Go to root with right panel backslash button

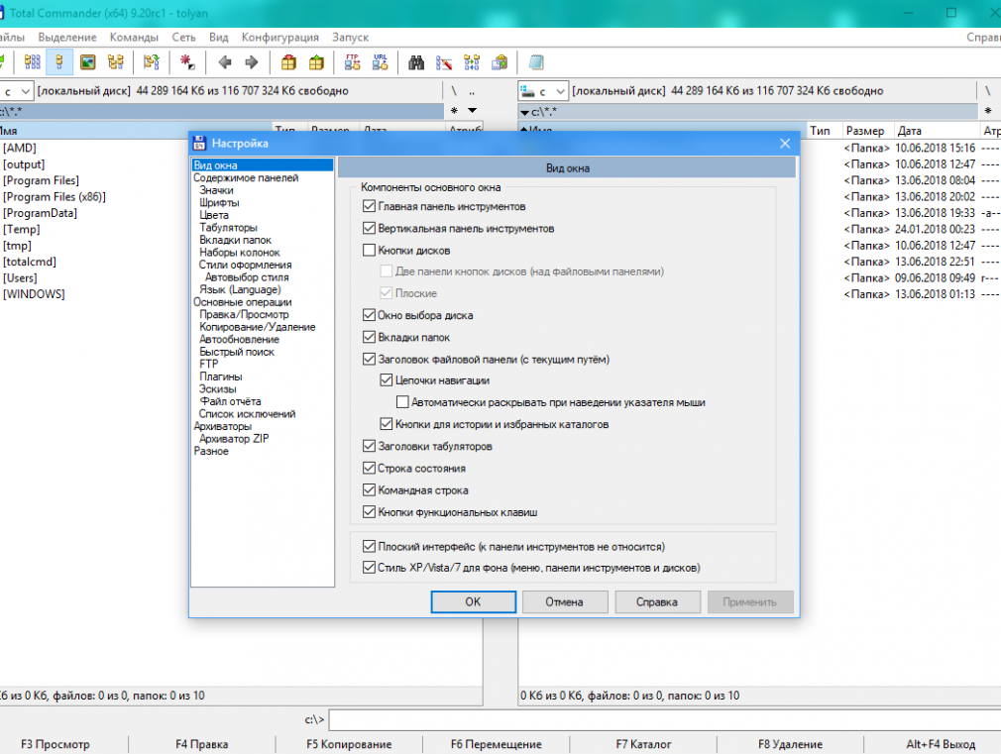(x=987, y=91)
